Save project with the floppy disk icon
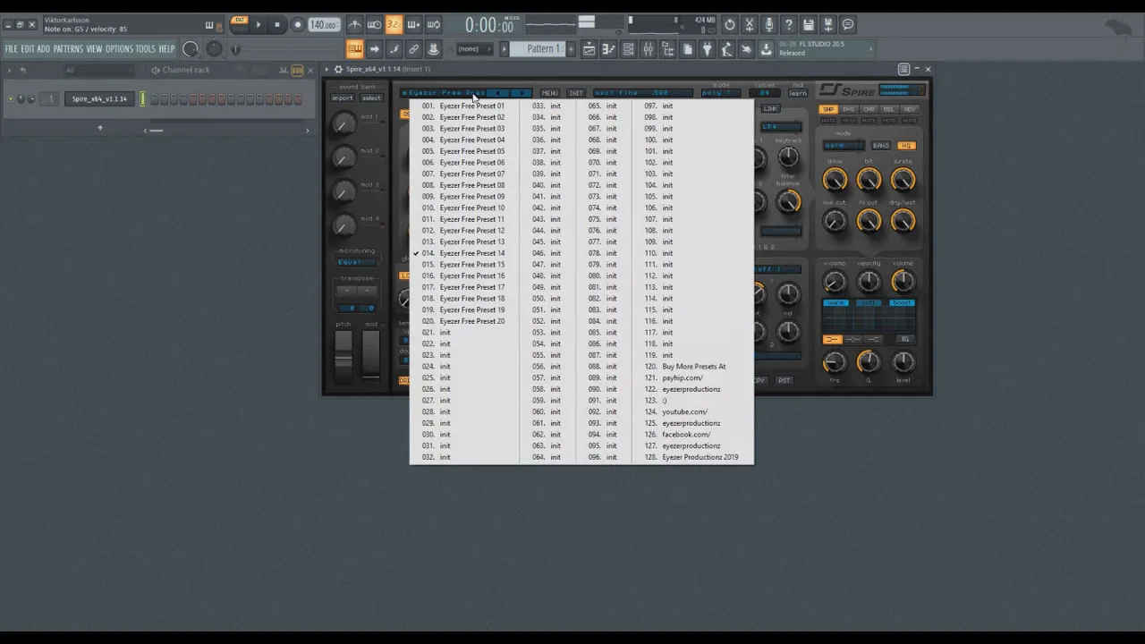 point(809,25)
